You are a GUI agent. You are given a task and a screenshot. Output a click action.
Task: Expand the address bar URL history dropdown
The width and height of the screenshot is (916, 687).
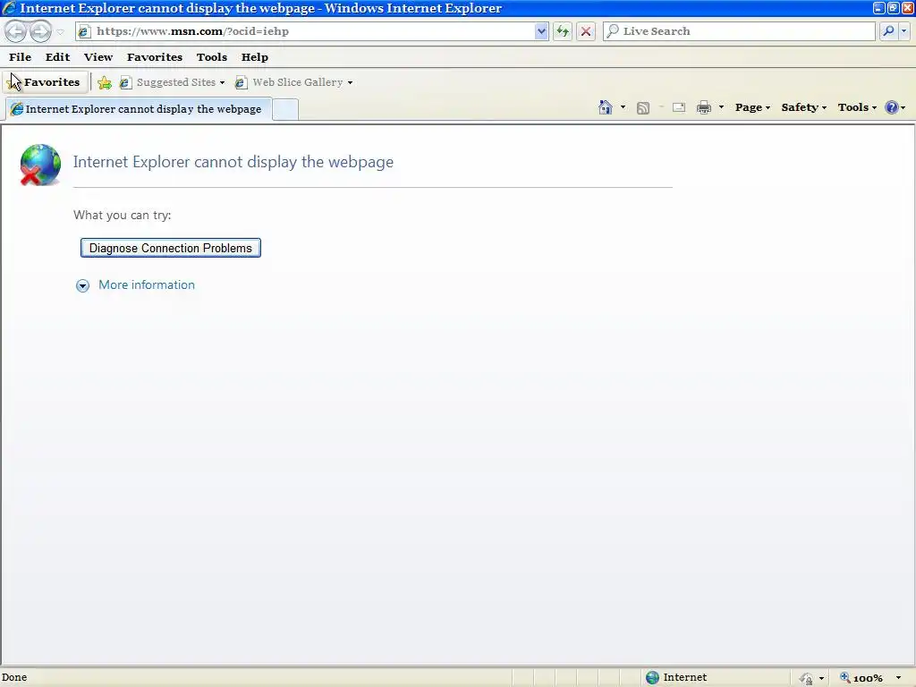(x=541, y=31)
